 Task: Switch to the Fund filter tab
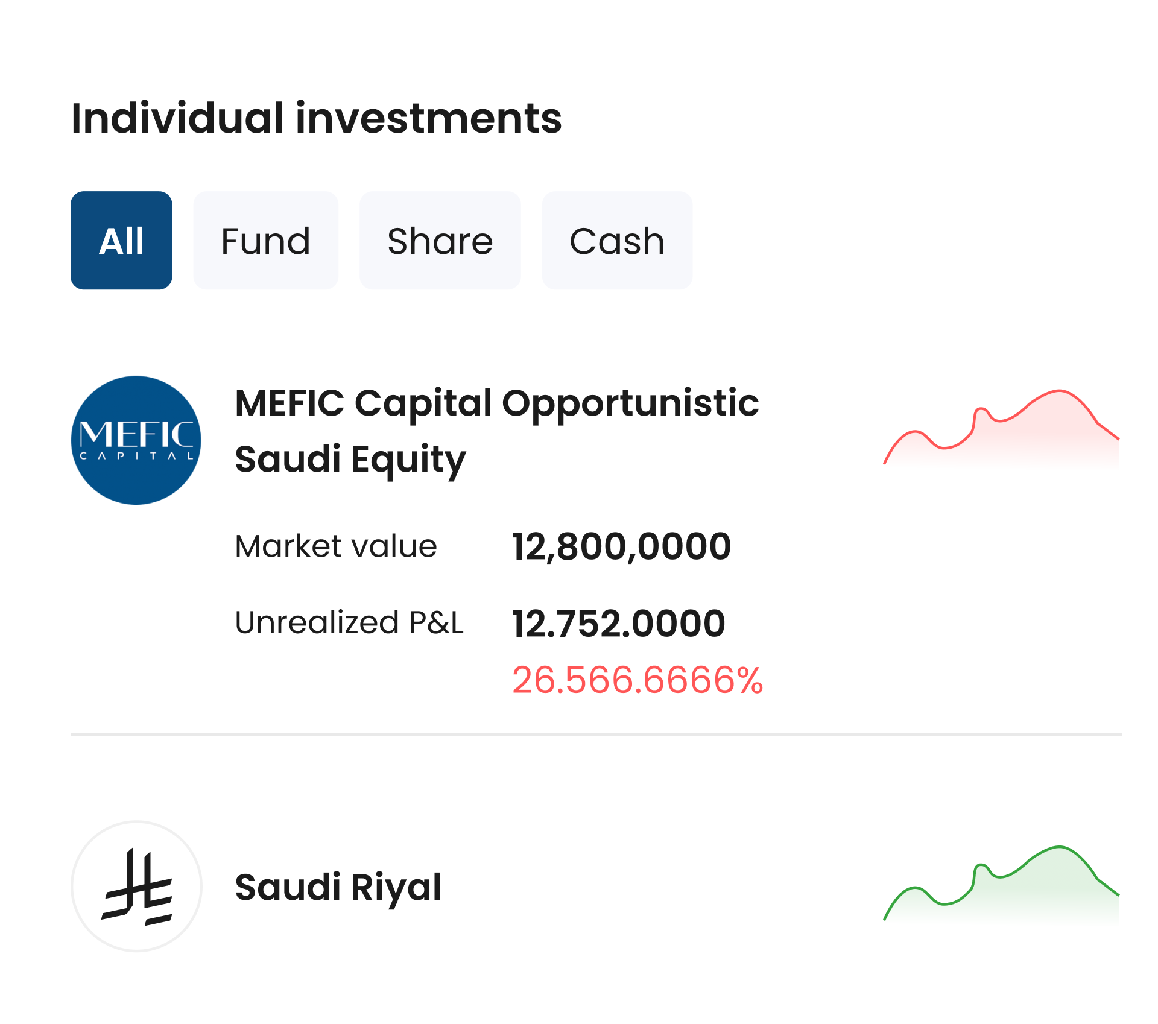[x=265, y=241]
